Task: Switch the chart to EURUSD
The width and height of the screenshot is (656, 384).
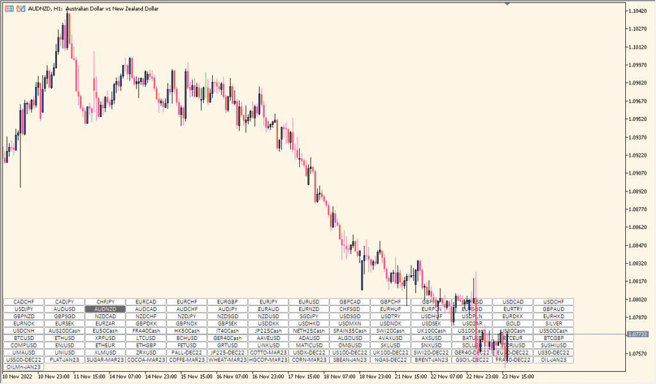Action: coord(309,302)
